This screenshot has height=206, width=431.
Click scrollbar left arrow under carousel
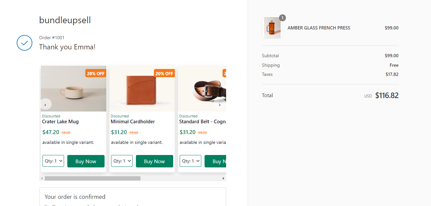[42, 179]
